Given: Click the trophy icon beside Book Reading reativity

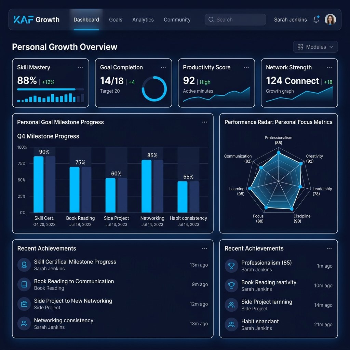Looking at the screenshot, I should [x=231, y=285].
